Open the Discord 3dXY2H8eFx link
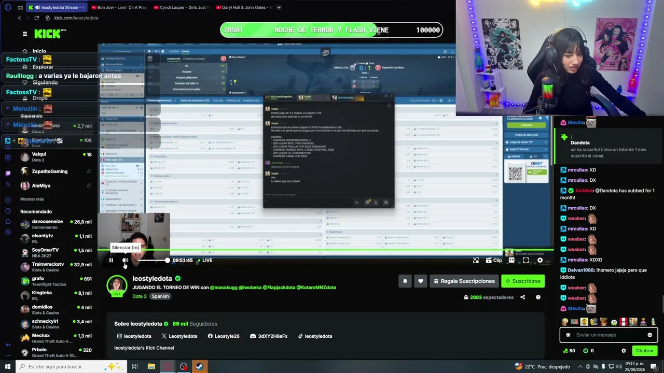 tap(269, 336)
